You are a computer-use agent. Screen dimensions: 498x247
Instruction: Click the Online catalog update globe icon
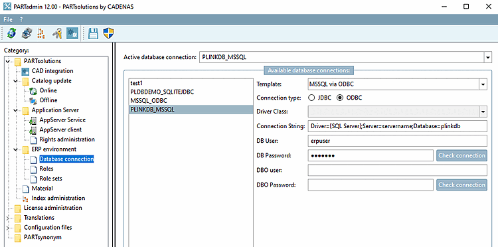(33, 91)
